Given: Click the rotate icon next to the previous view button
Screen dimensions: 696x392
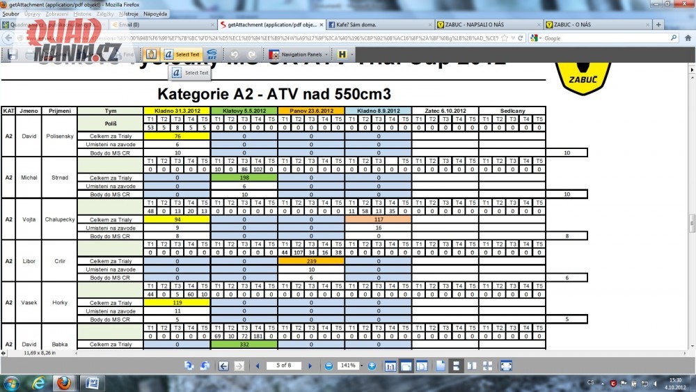Looking at the screenshot, I should coord(205,366).
